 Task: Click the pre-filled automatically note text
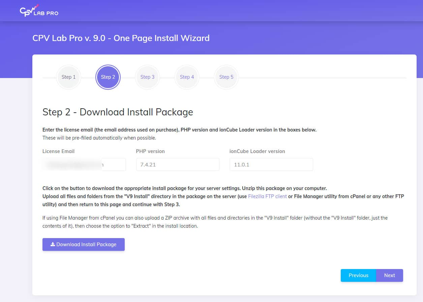[x=99, y=138]
